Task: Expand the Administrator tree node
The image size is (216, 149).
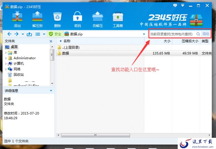Action: pyautogui.click(x=6, y=58)
